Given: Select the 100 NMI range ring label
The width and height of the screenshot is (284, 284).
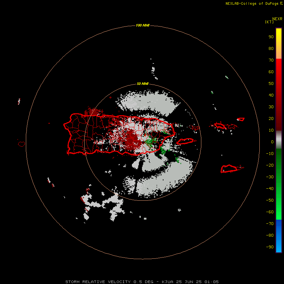Looking at the screenshot, I should click(143, 25).
